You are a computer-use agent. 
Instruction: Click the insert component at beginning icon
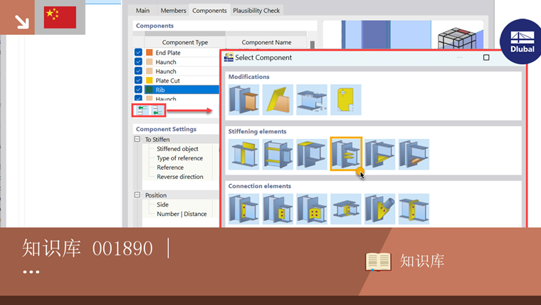coord(142,110)
